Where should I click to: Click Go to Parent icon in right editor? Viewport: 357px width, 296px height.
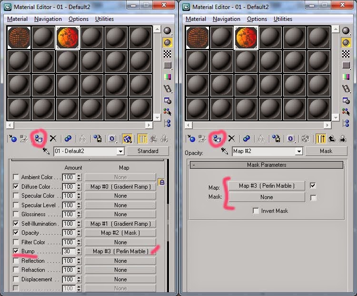332,138
